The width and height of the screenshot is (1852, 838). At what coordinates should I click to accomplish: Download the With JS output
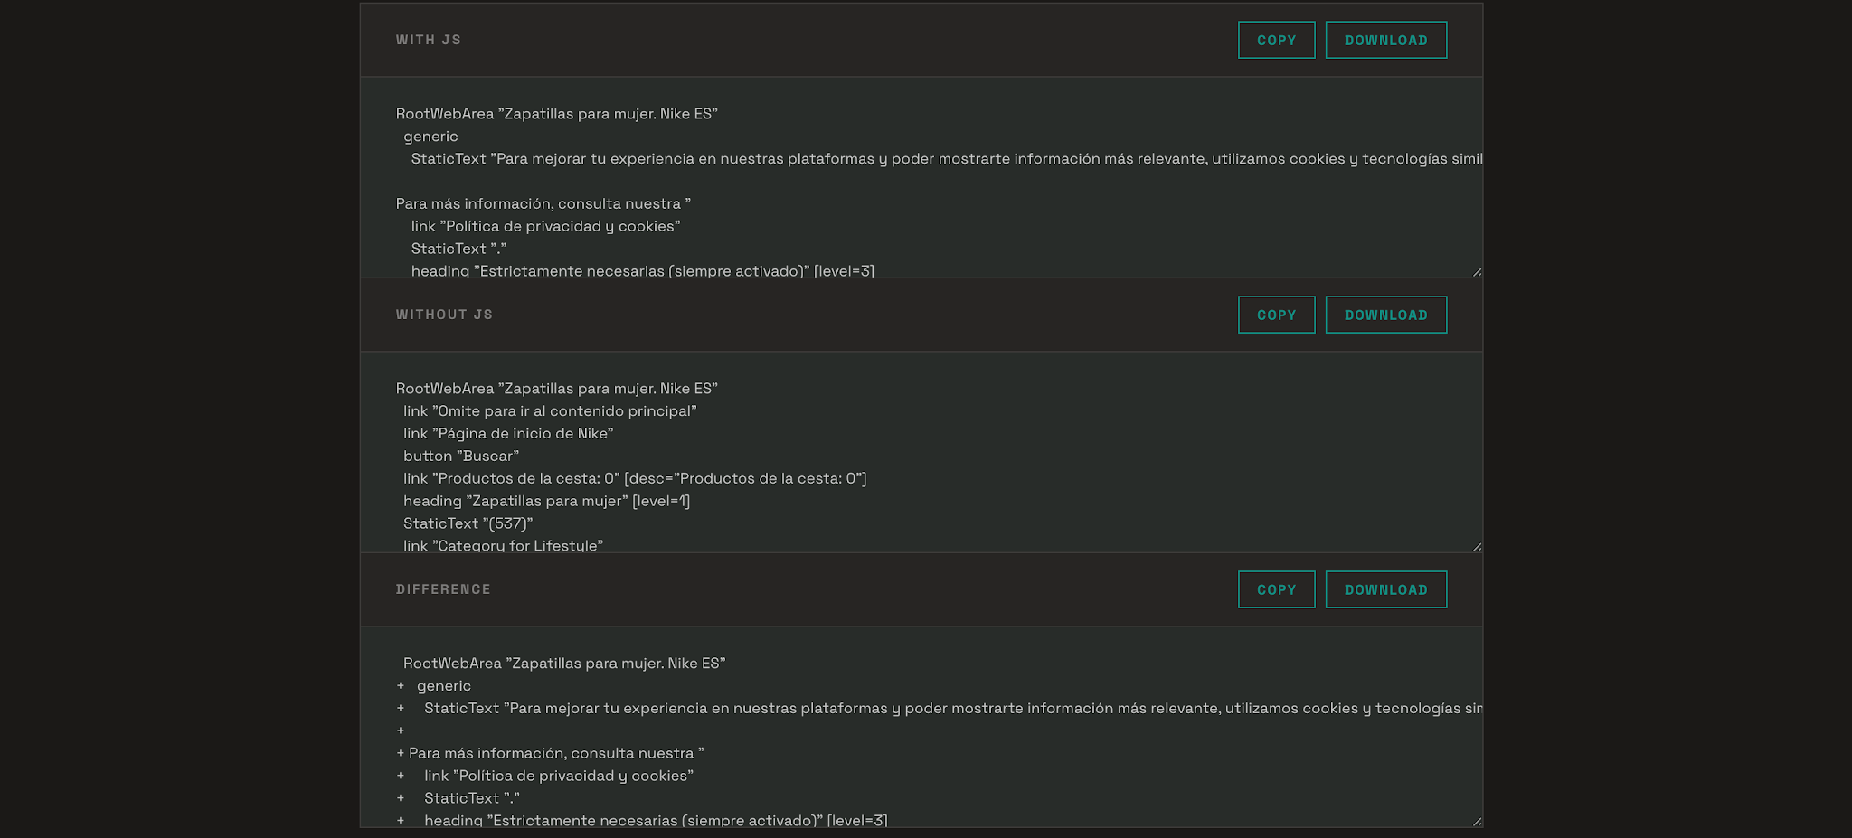point(1385,40)
